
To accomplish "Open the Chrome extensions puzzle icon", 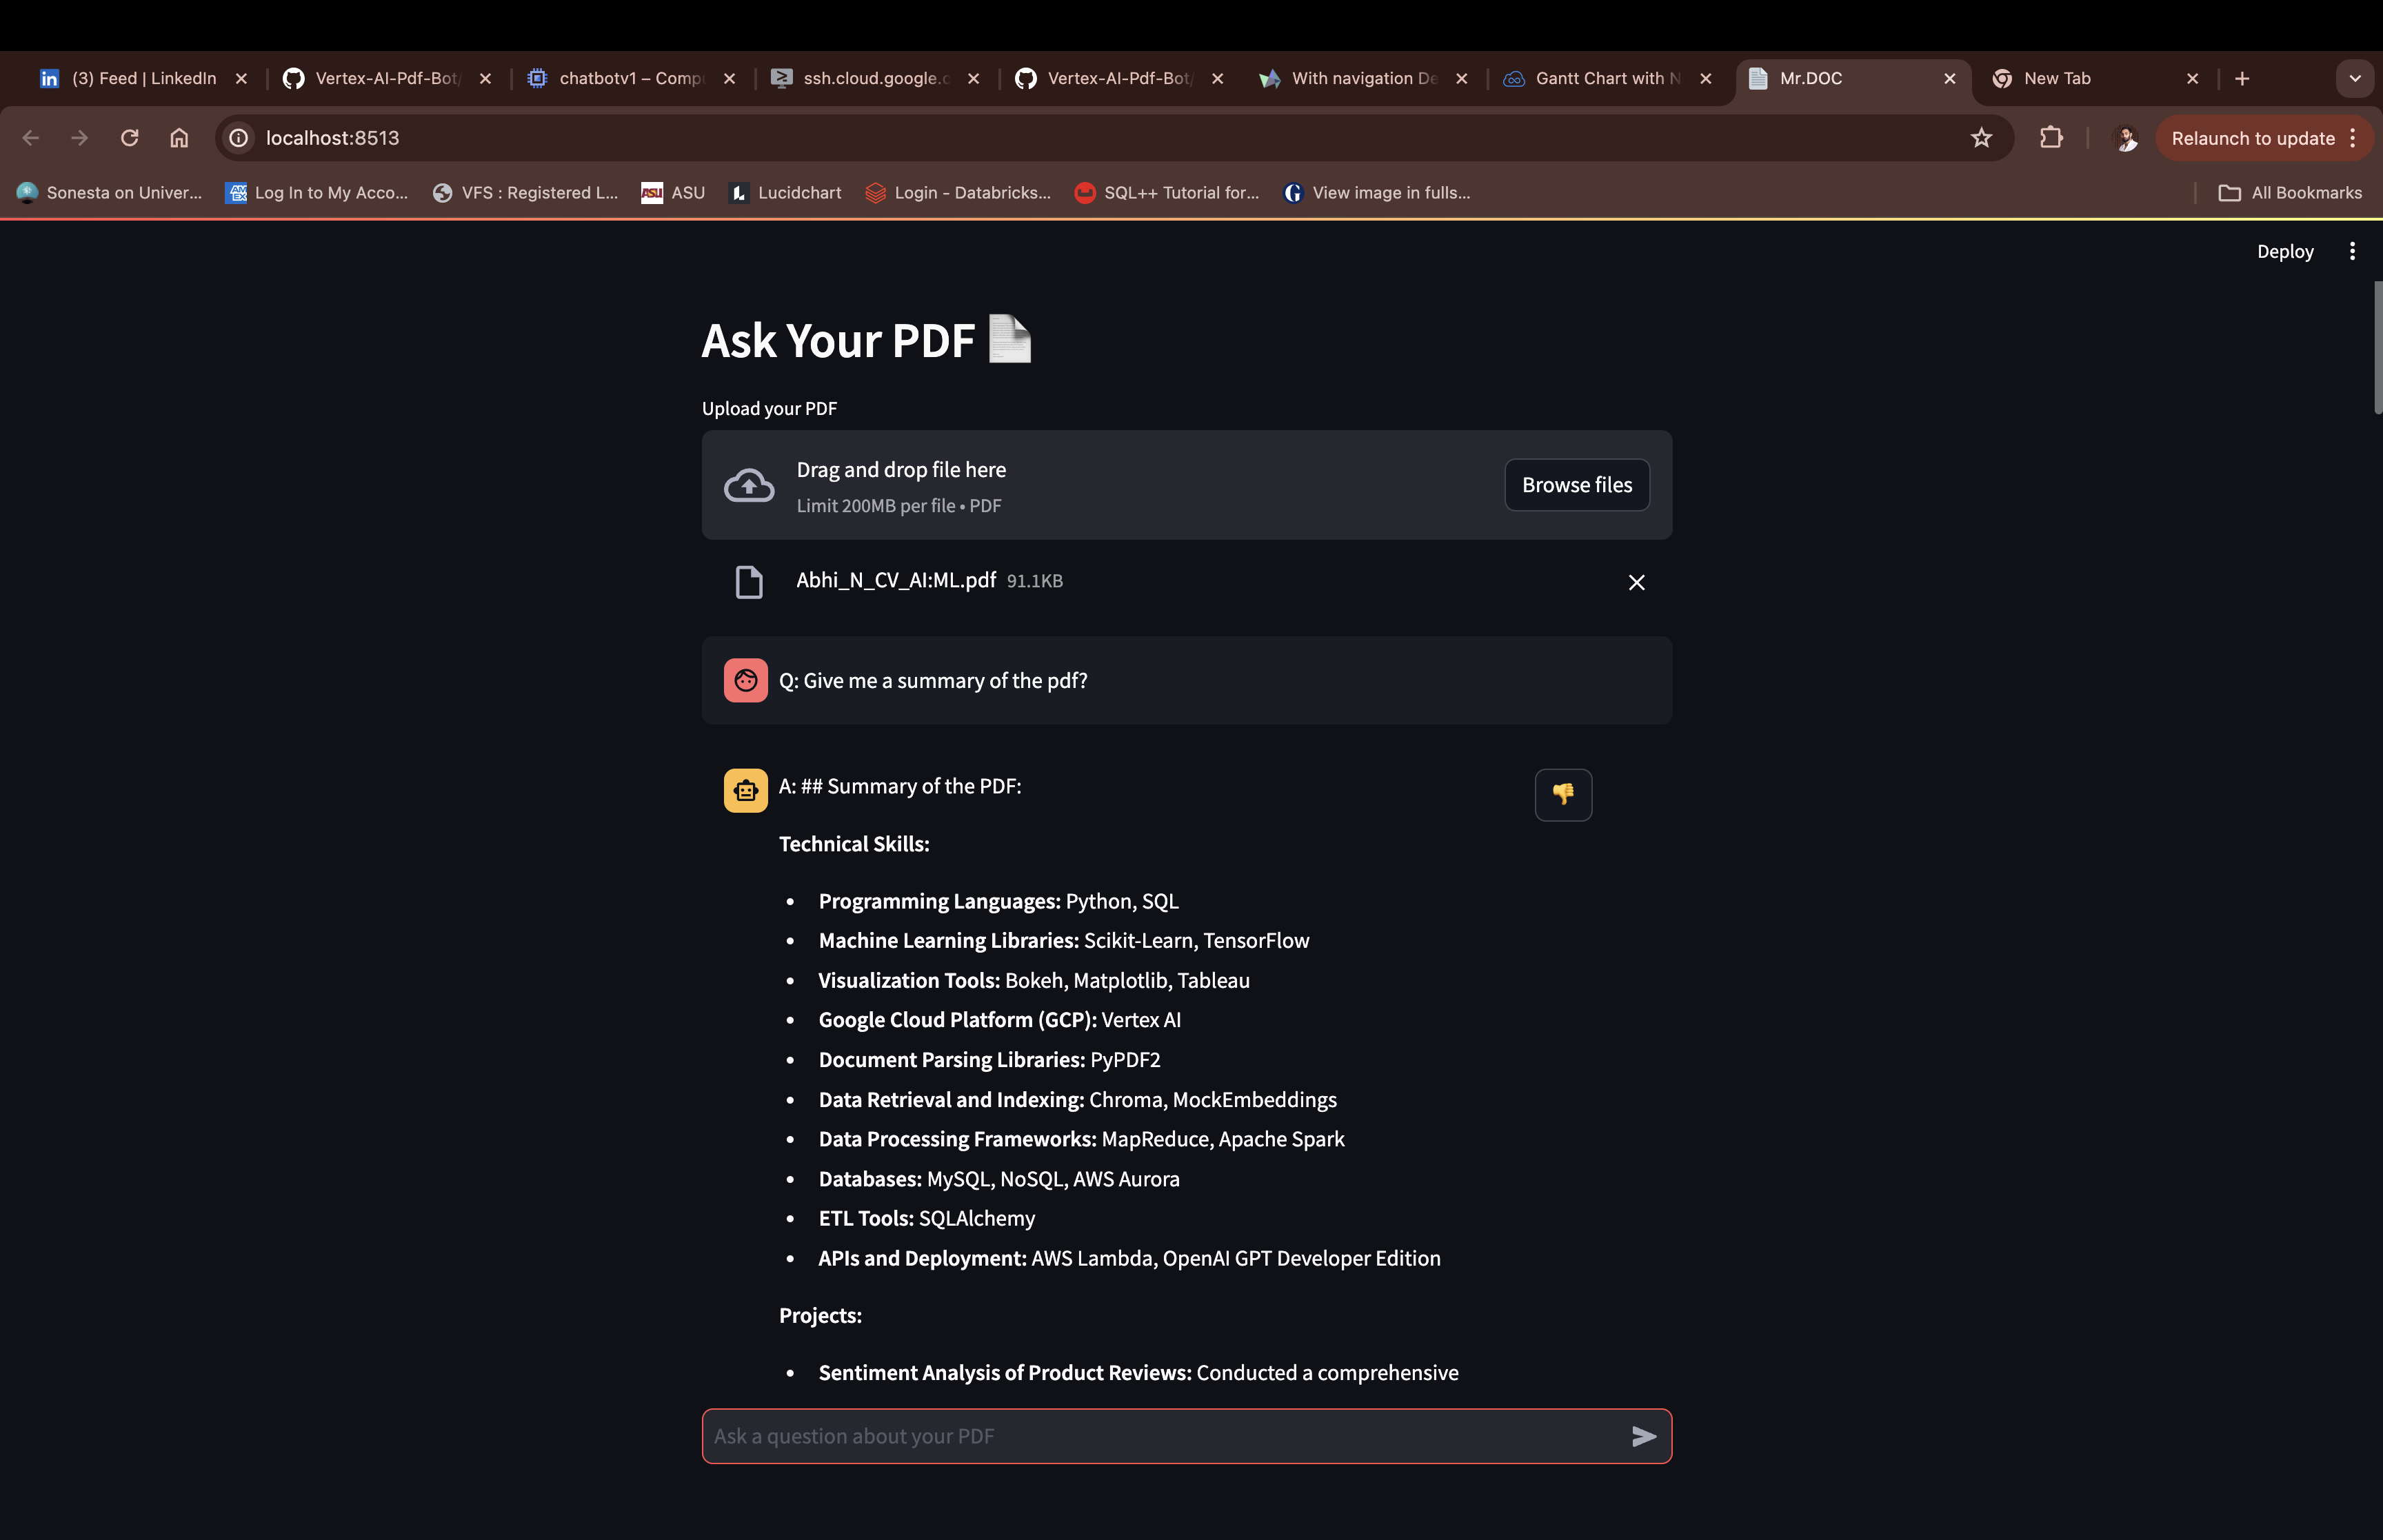I will click(x=2051, y=138).
